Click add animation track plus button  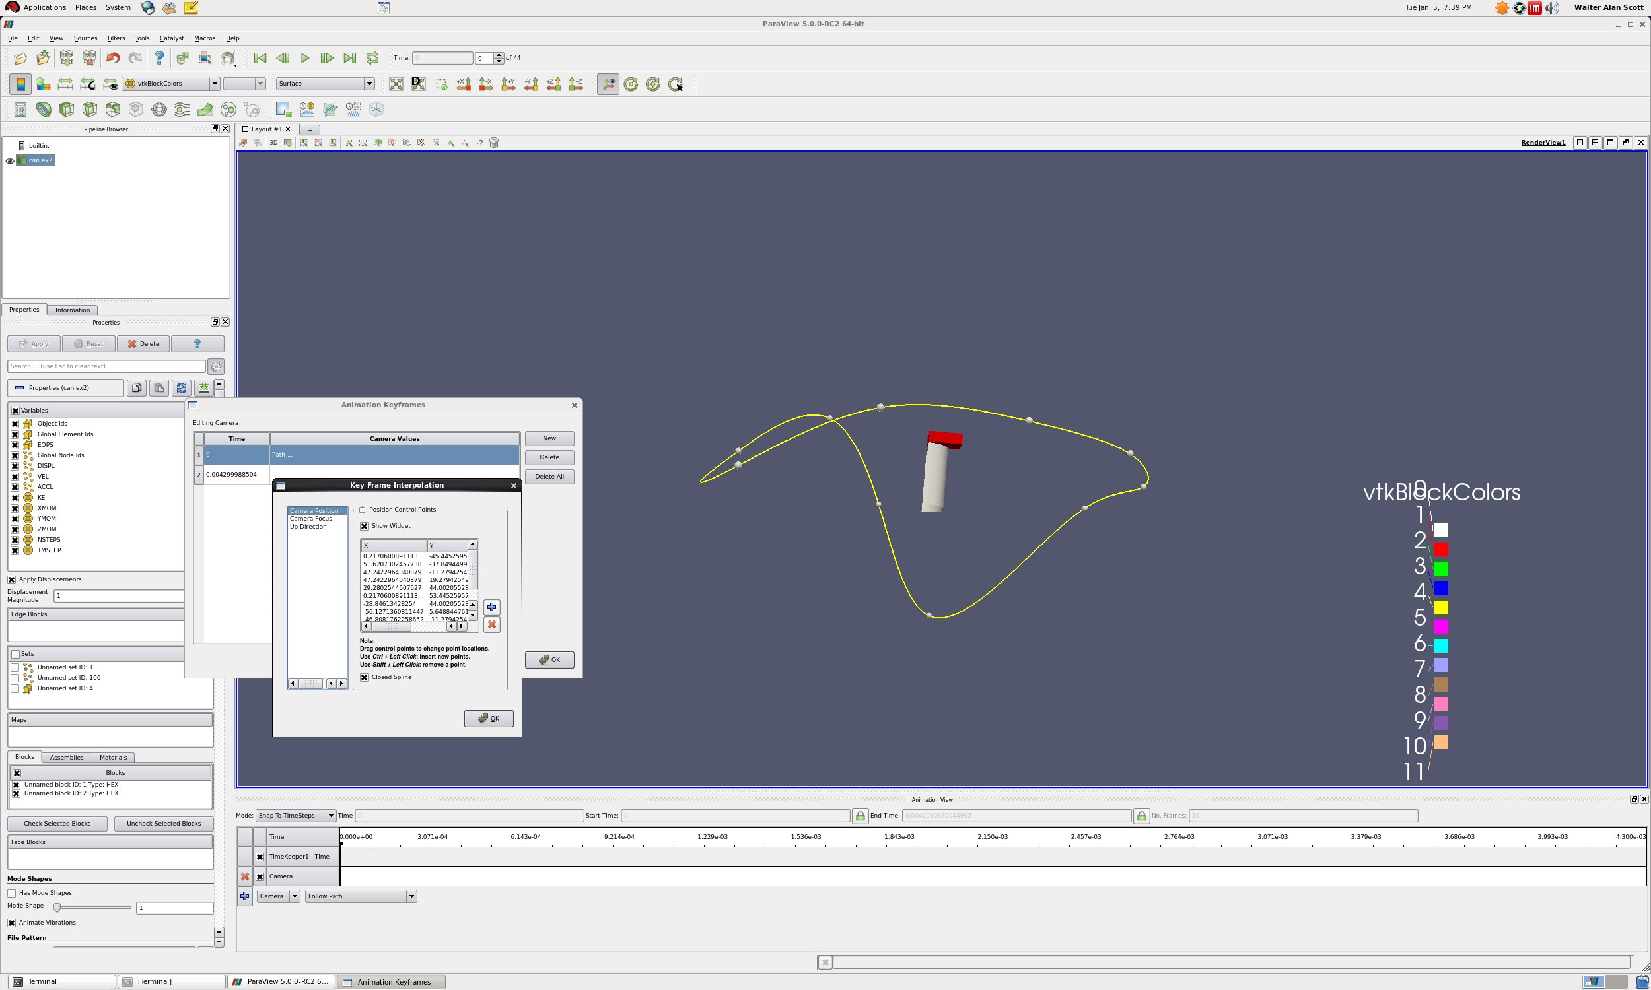(x=245, y=896)
